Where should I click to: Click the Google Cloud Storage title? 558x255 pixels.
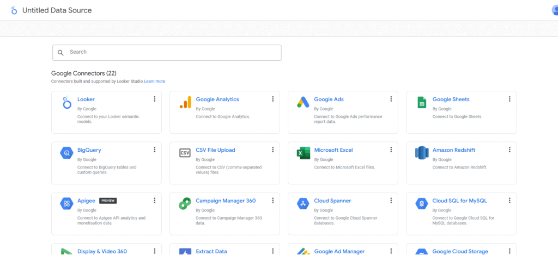pos(460,251)
